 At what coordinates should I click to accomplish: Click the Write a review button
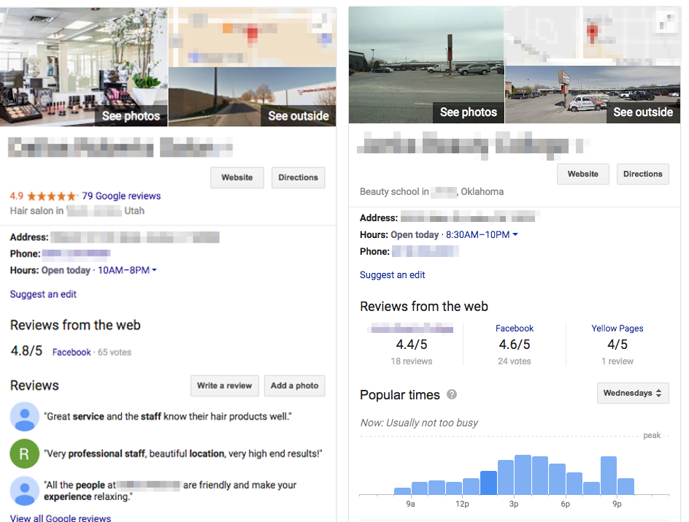pyautogui.click(x=225, y=385)
